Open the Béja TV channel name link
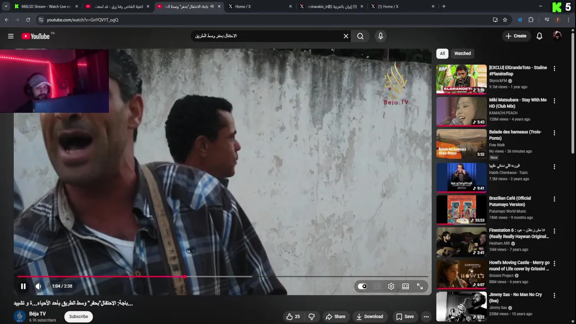Image resolution: width=576 pixels, height=324 pixels. click(37, 314)
